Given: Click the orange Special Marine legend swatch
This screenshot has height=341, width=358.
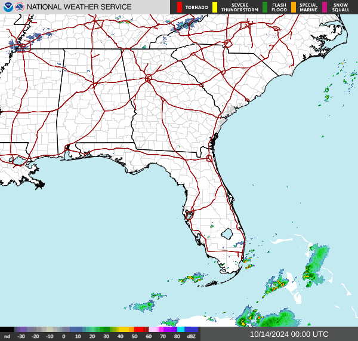Looking at the screenshot, I should coord(294,7).
